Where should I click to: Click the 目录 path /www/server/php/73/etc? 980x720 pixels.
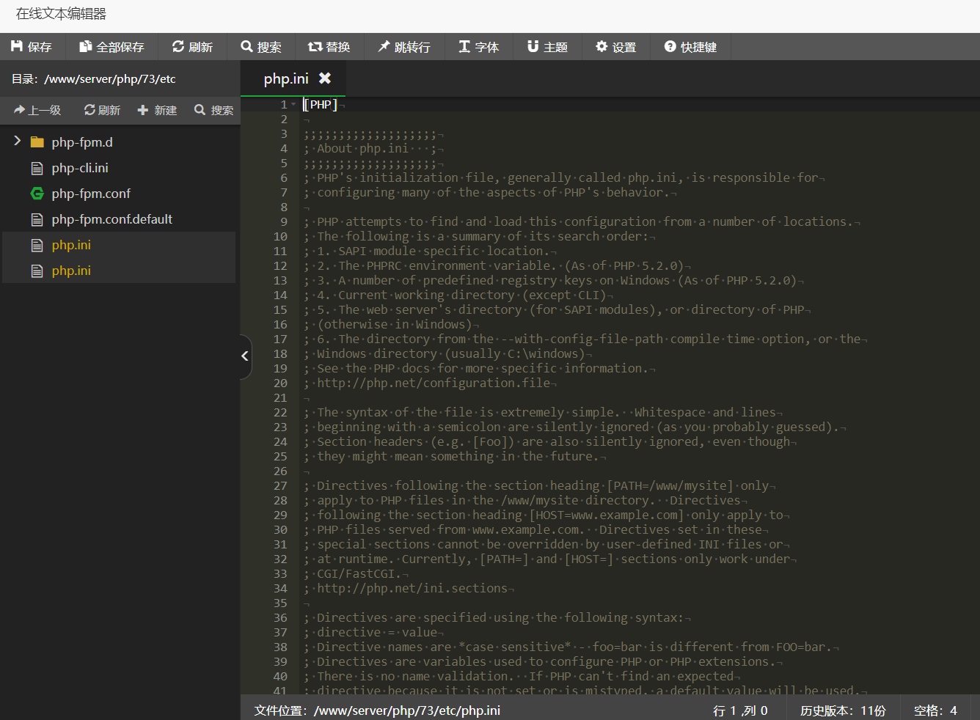[110, 78]
